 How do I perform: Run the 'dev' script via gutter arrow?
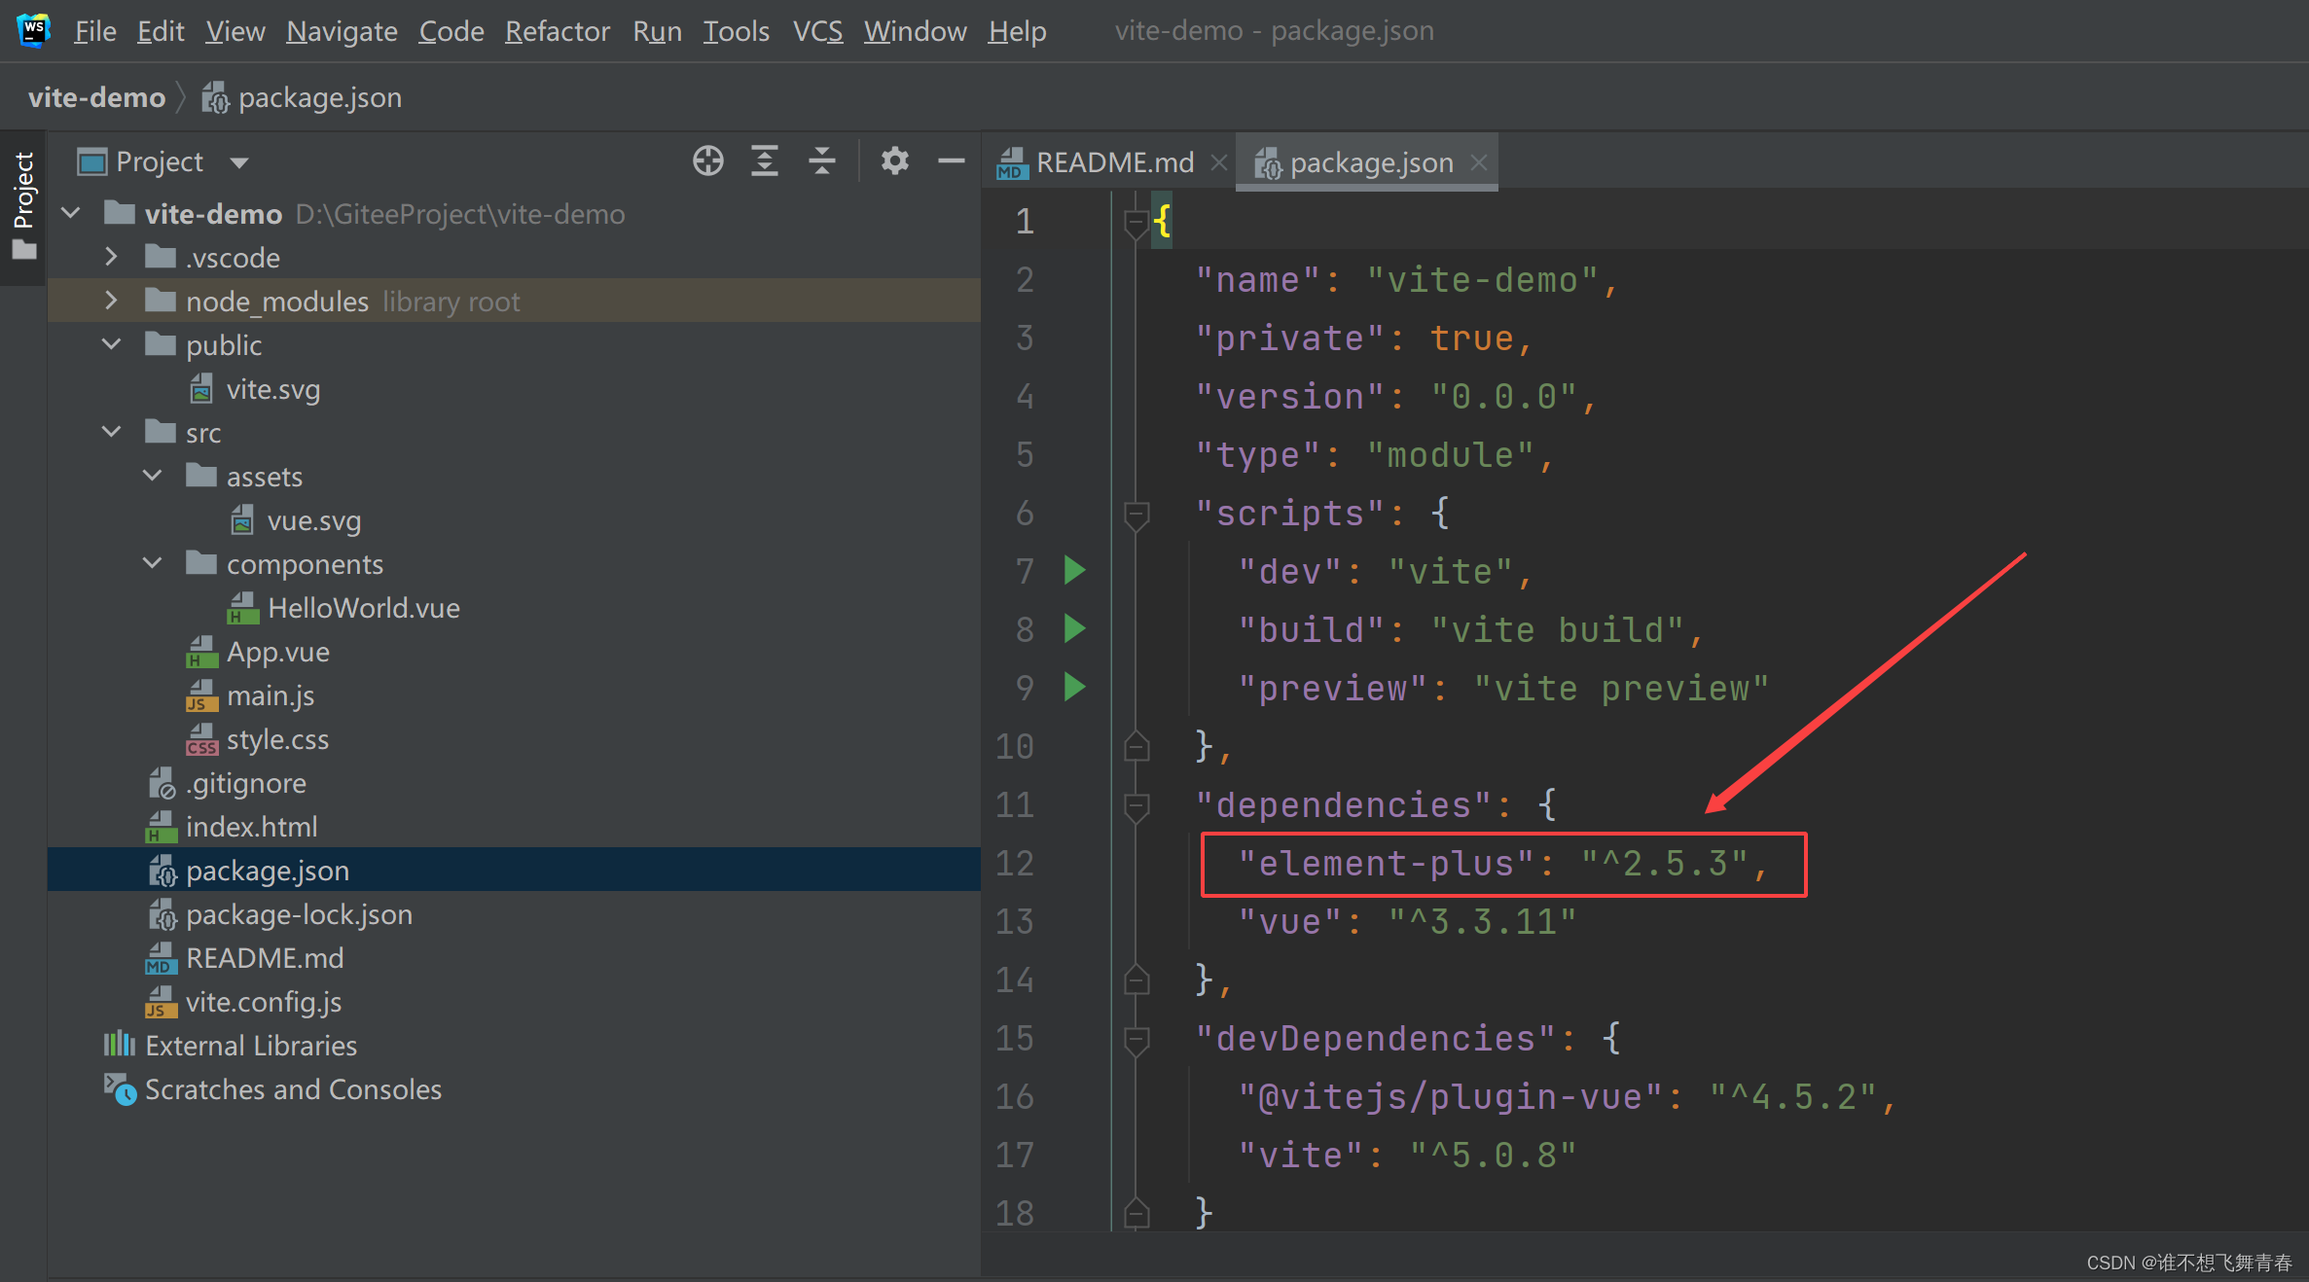(1074, 570)
